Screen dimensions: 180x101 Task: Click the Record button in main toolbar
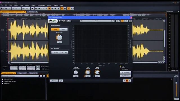tap(32, 9)
